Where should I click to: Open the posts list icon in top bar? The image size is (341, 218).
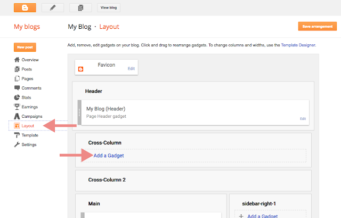(x=80, y=7)
